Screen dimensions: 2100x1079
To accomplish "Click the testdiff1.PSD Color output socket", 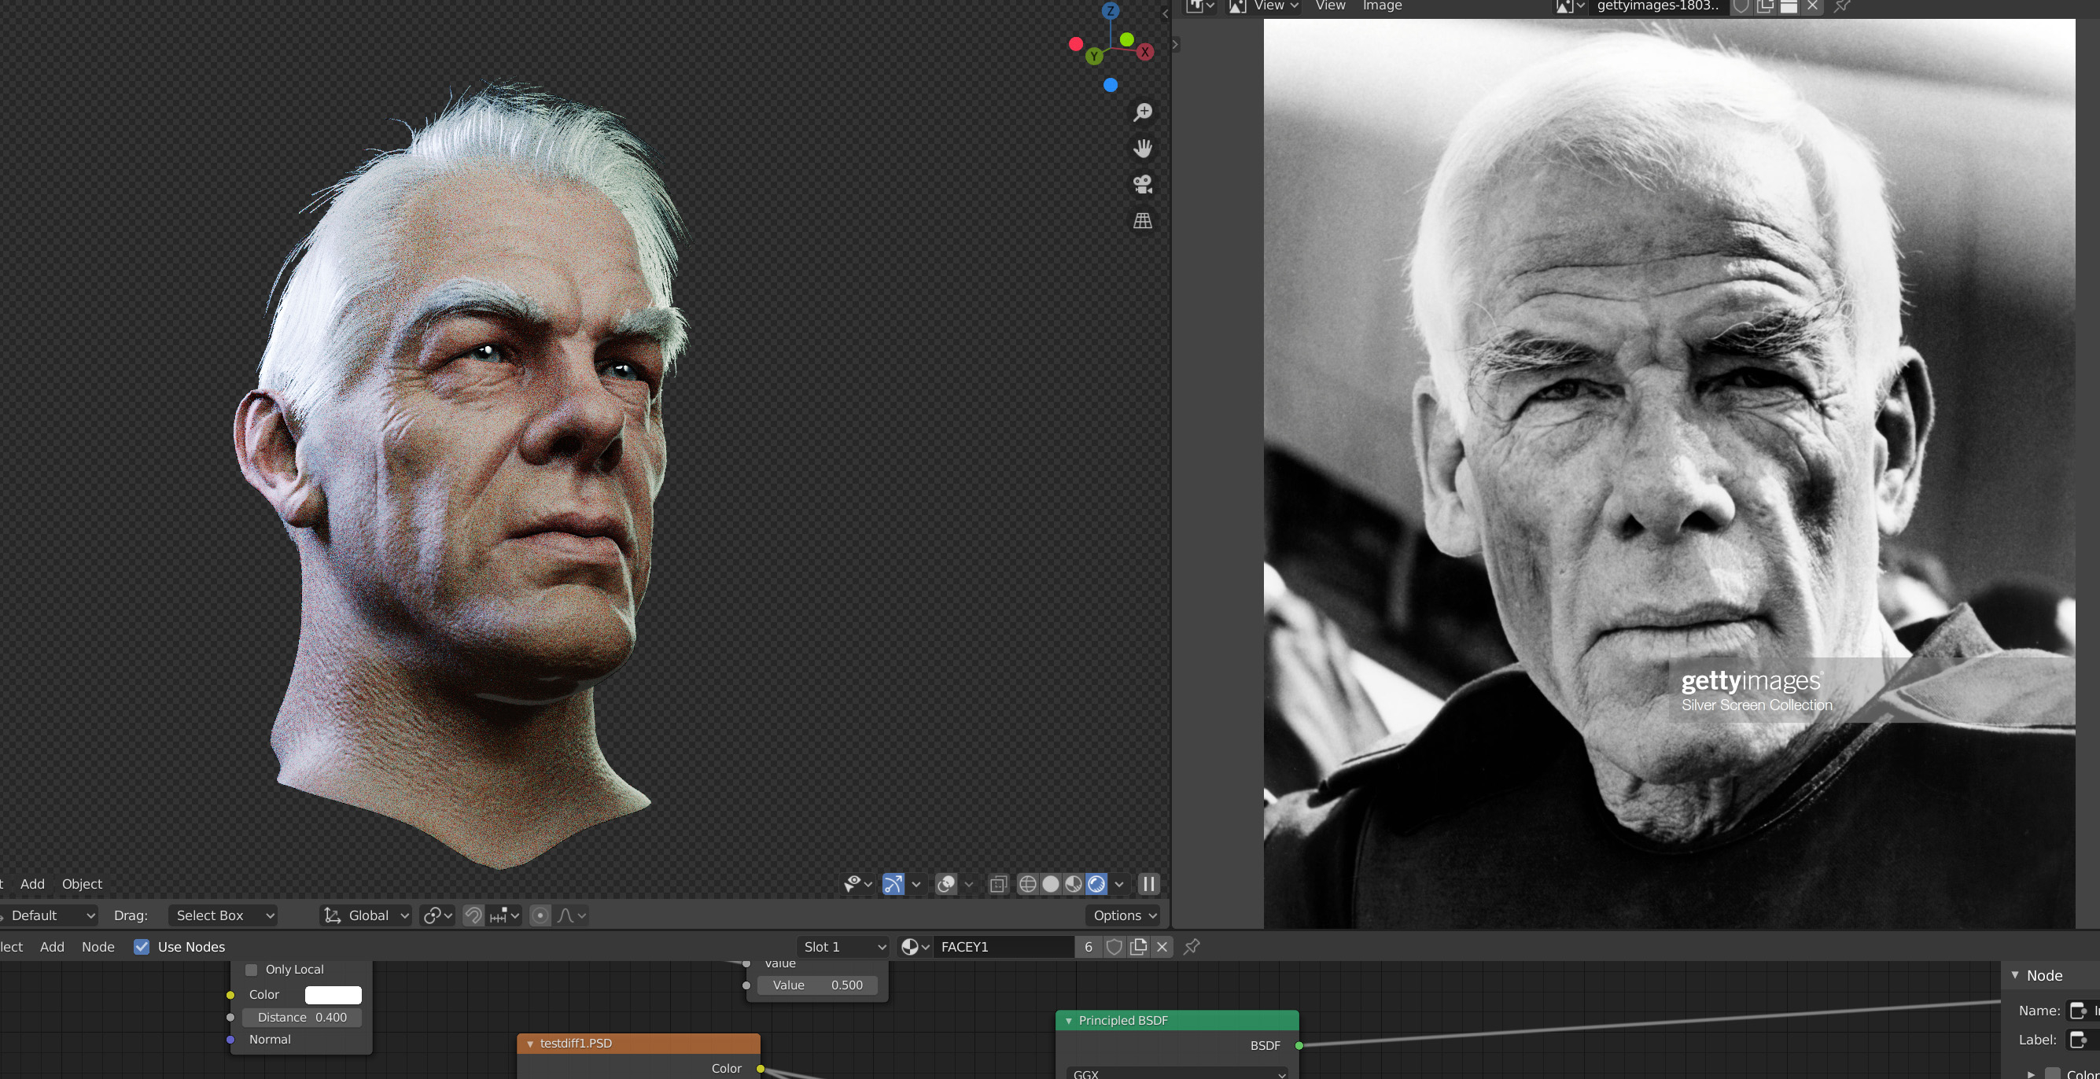I will [761, 1069].
